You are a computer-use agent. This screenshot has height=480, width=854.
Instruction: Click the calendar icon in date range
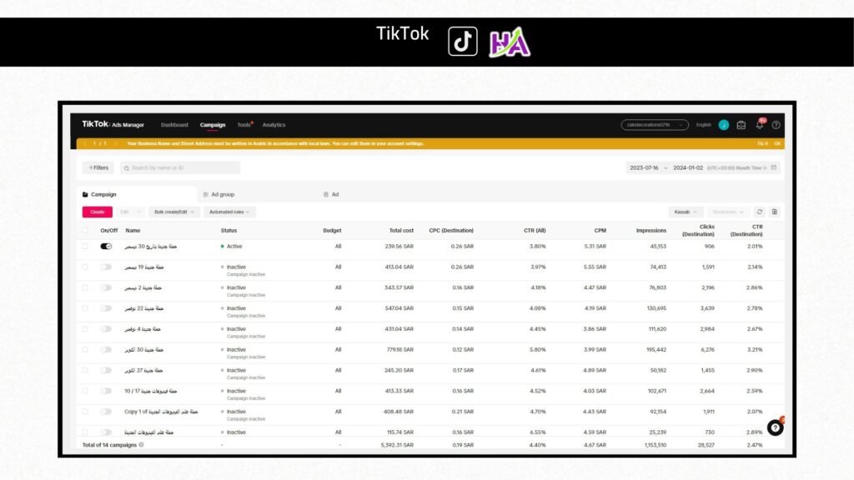774,167
